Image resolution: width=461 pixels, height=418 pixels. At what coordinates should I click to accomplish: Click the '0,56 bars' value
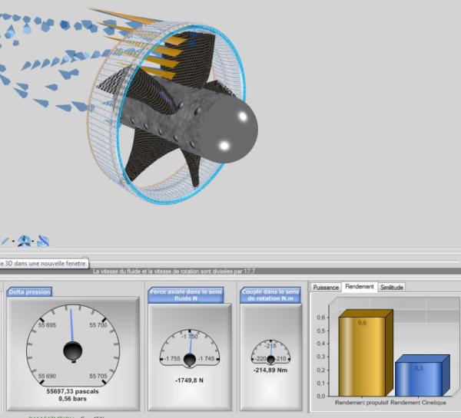point(73,399)
